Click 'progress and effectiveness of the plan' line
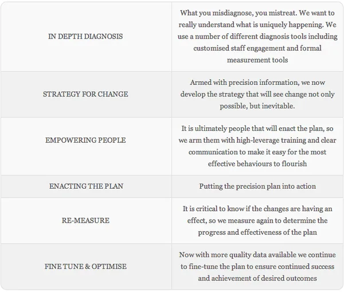 (256, 232)
